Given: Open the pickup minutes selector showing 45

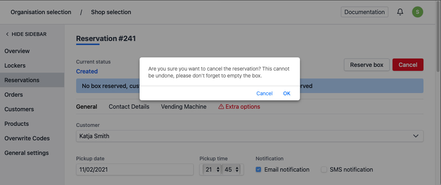Looking at the screenshot, I should tap(231, 170).
